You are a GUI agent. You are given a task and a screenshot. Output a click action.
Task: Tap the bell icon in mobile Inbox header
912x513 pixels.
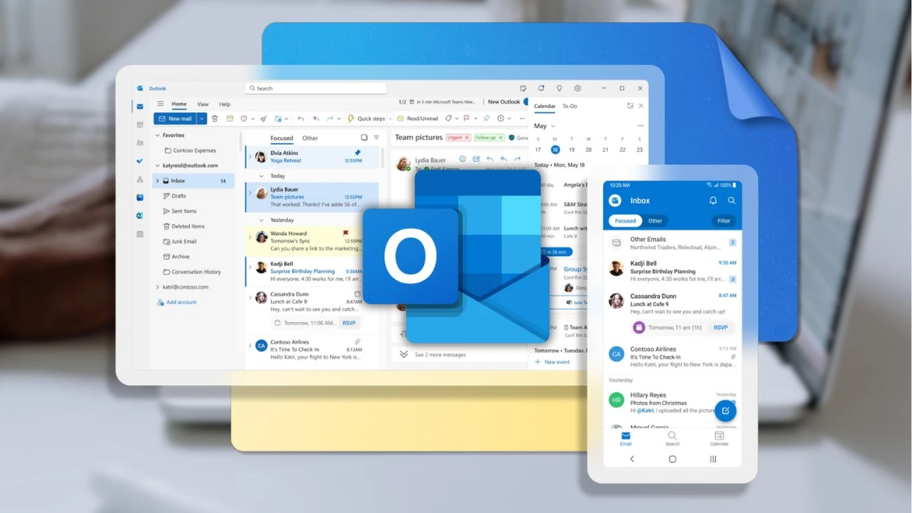coord(713,201)
